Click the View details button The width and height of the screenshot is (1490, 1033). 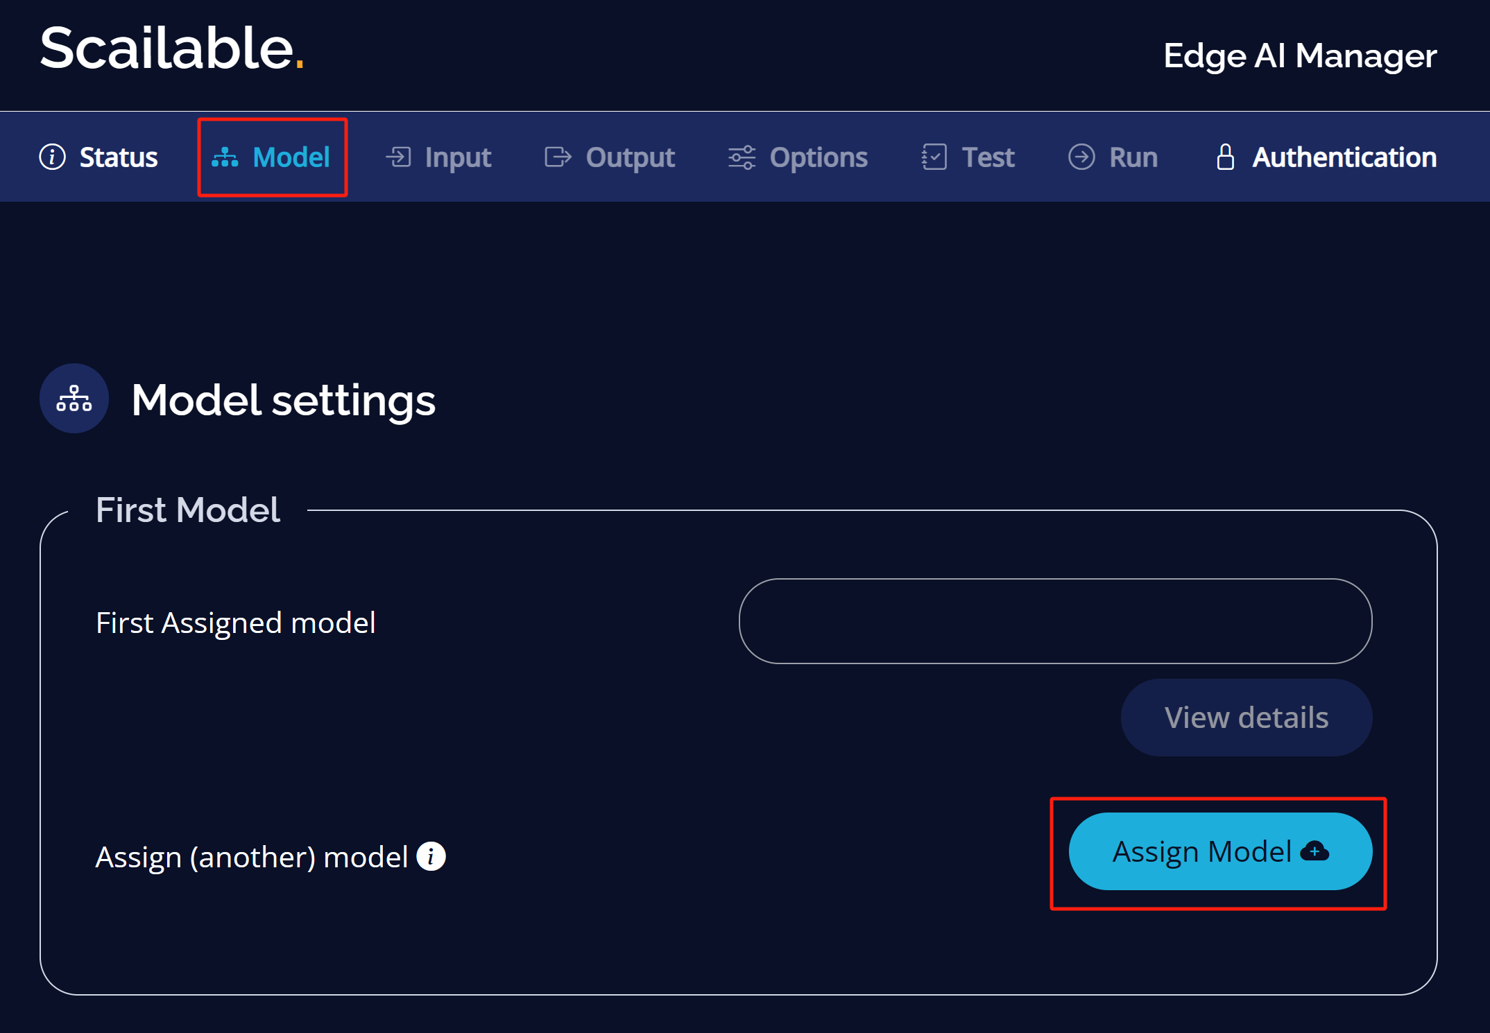click(1247, 718)
